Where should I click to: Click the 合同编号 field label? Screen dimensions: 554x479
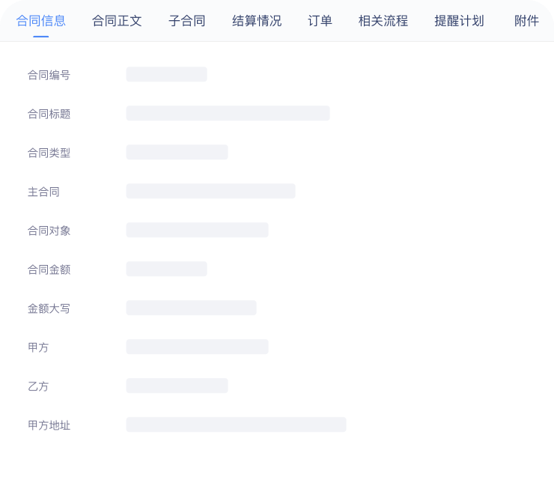[x=49, y=75]
